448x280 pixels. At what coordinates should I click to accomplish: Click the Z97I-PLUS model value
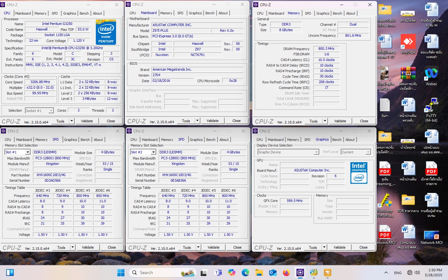181,30
